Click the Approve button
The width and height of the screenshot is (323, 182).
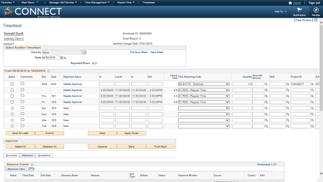pyautogui.click(x=102, y=147)
